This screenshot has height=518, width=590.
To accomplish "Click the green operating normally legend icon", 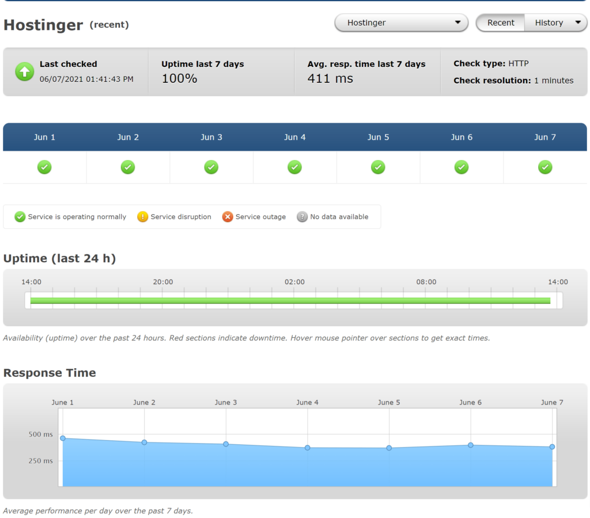I will [20, 217].
